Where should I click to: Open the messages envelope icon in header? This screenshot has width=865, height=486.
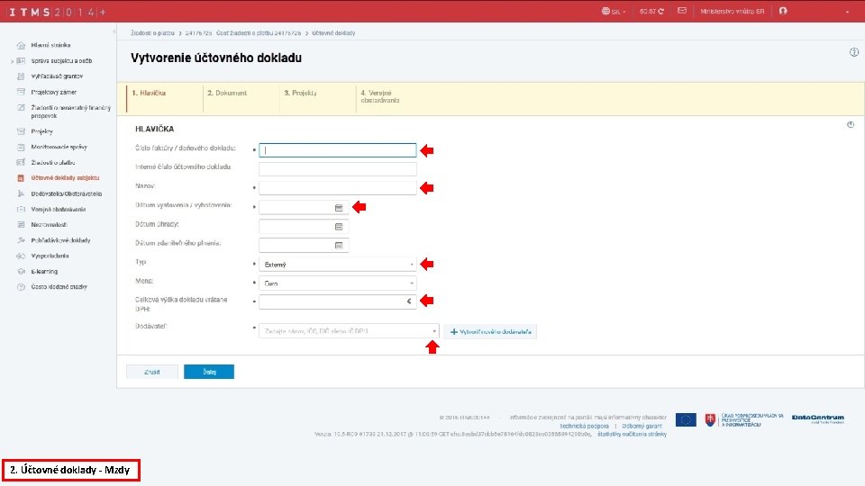coord(682,11)
